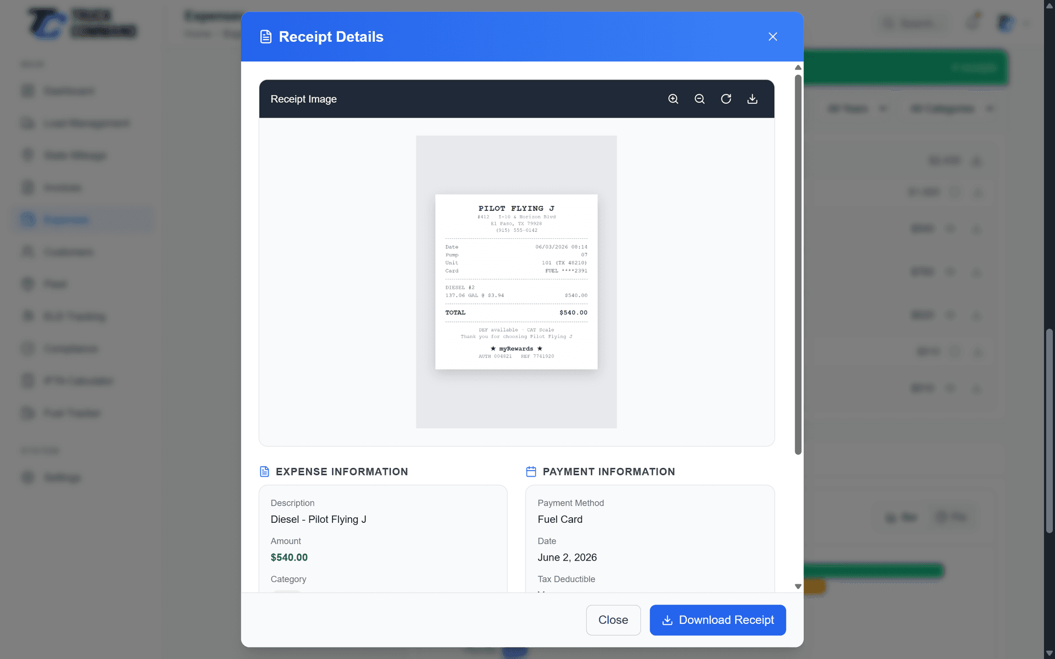Click the "Payment Method" field label
The height and width of the screenshot is (659, 1055).
click(570, 503)
